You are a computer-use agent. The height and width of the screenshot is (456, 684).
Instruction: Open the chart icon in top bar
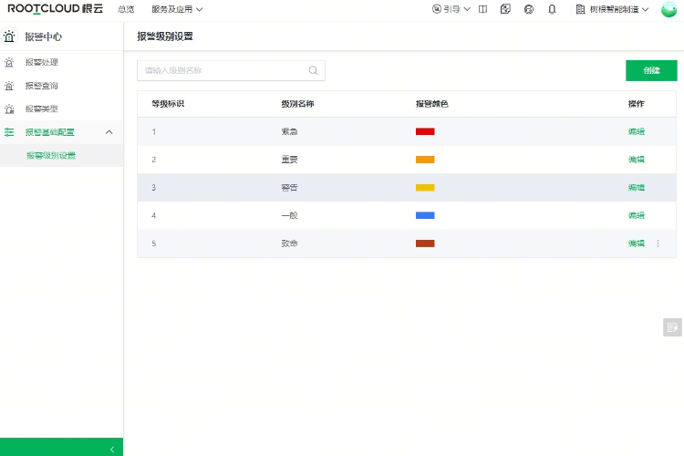pyautogui.click(x=505, y=9)
